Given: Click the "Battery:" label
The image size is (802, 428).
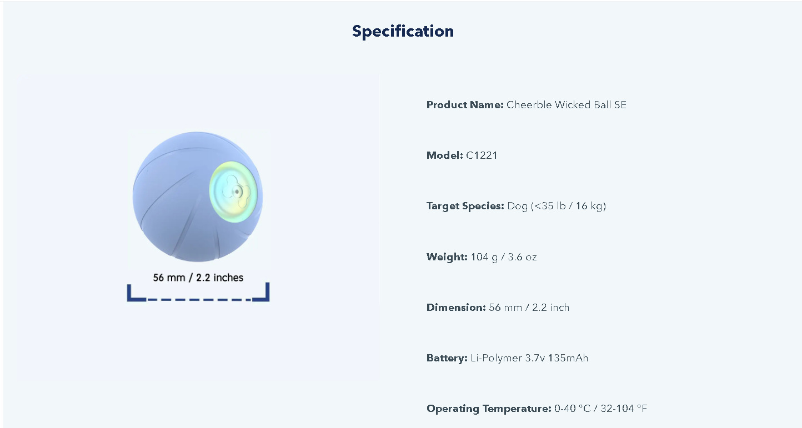Looking at the screenshot, I should pyautogui.click(x=447, y=358).
